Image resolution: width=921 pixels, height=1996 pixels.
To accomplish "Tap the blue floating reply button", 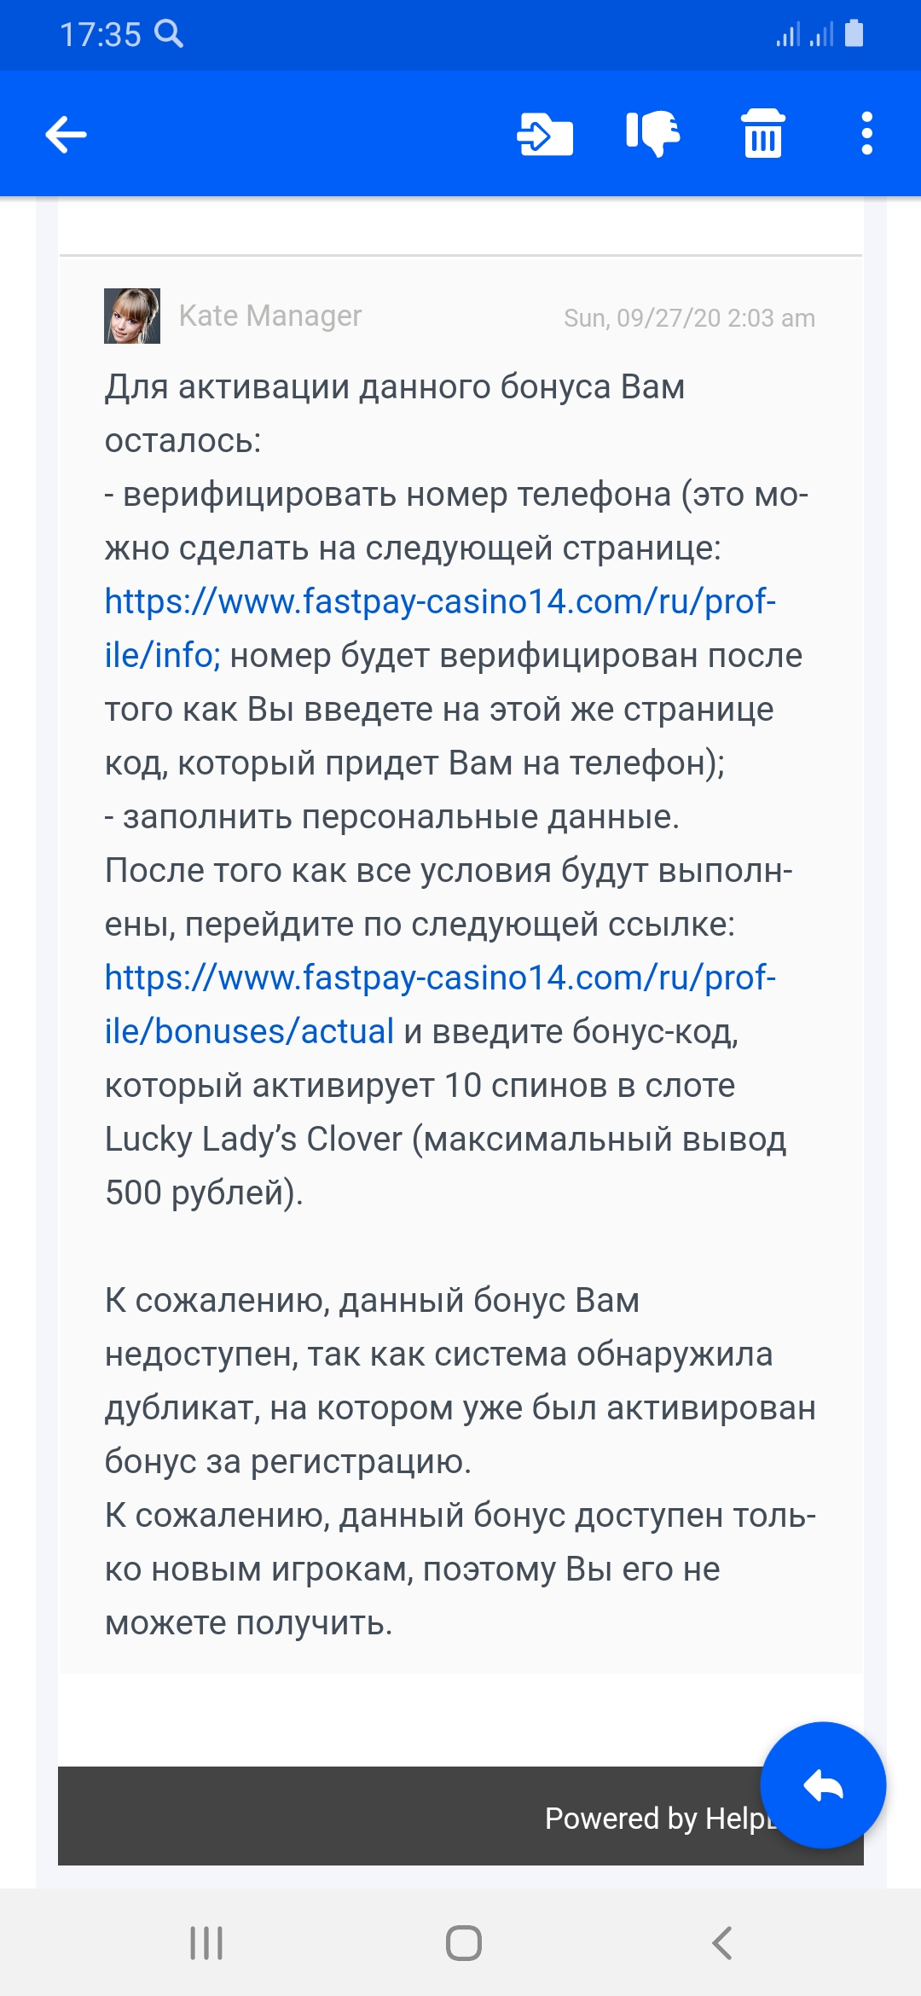I will point(823,1785).
